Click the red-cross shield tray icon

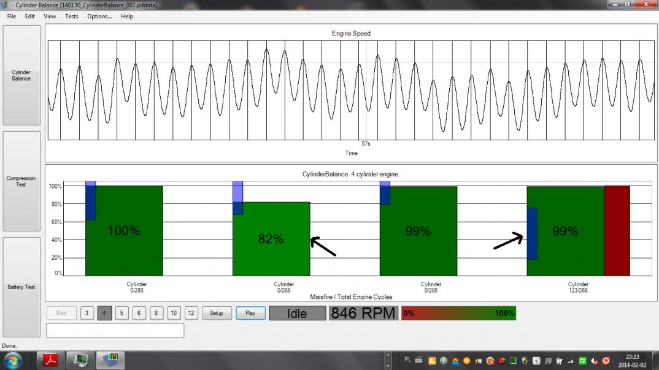click(x=490, y=361)
